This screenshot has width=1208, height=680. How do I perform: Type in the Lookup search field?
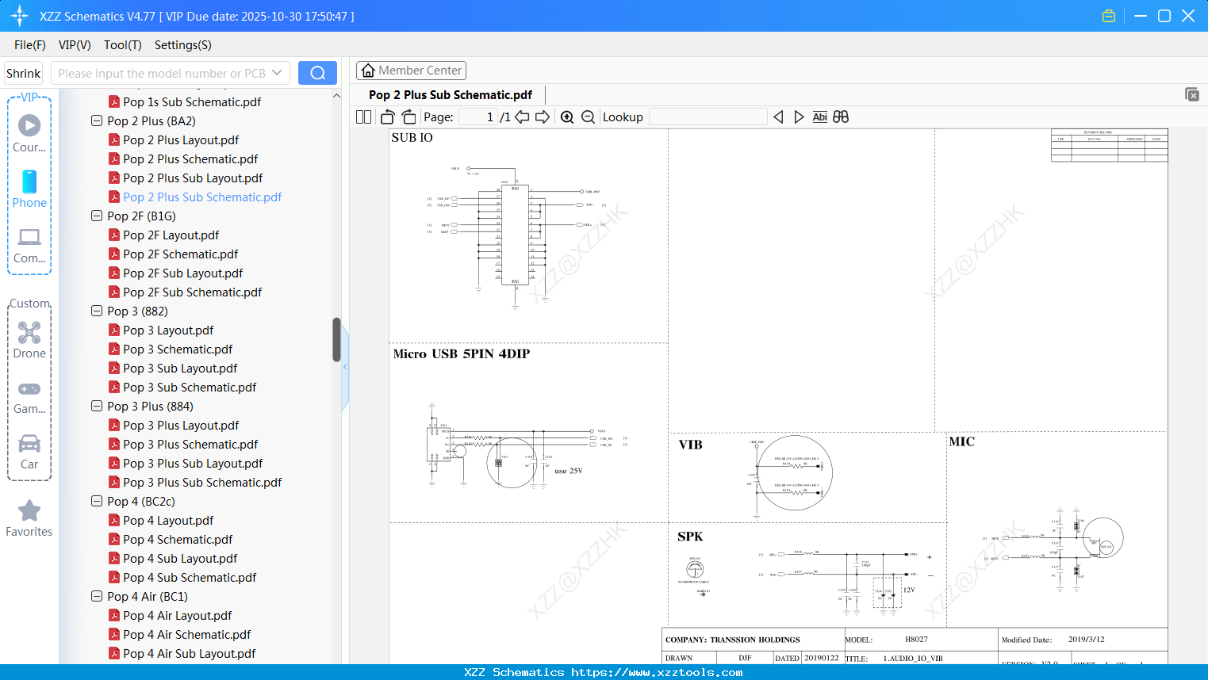click(x=708, y=117)
